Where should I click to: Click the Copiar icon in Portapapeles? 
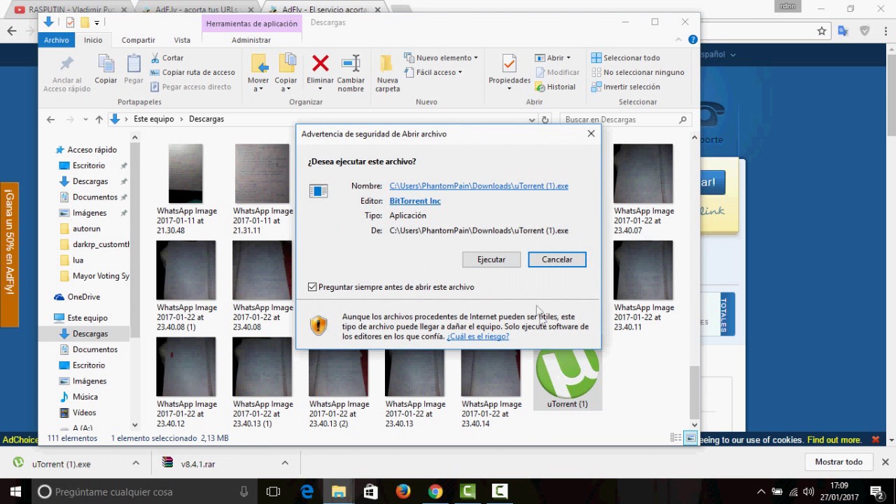(x=106, y=64)
